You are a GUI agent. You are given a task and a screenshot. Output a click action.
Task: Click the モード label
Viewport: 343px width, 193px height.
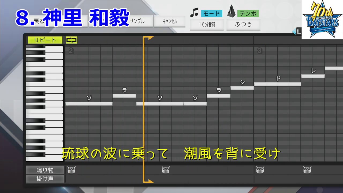pyautogui.click(x=211, y=13)
